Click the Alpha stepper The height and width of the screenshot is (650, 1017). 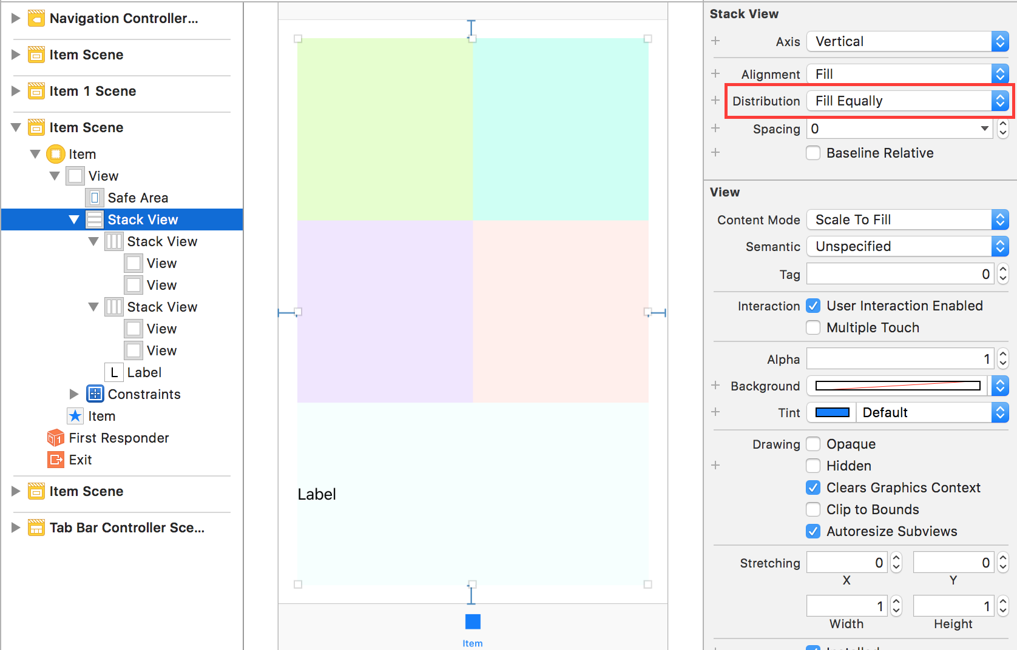1003,359
